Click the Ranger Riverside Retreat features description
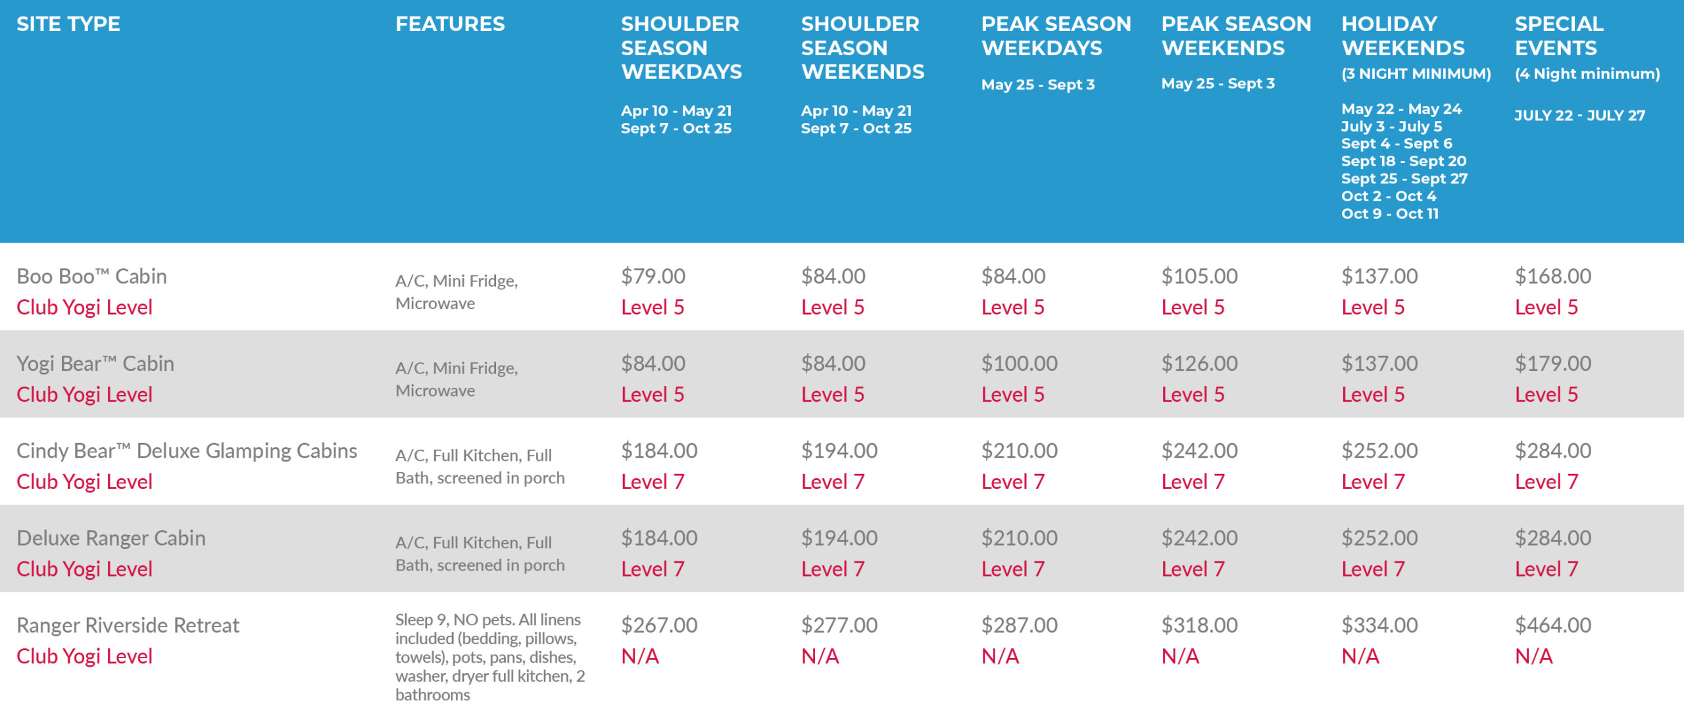 [x=489, y=657]
